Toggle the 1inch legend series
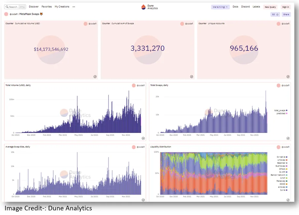Image resolution: width=299 pixels, height=215 pixels. [x=284, y=178]
